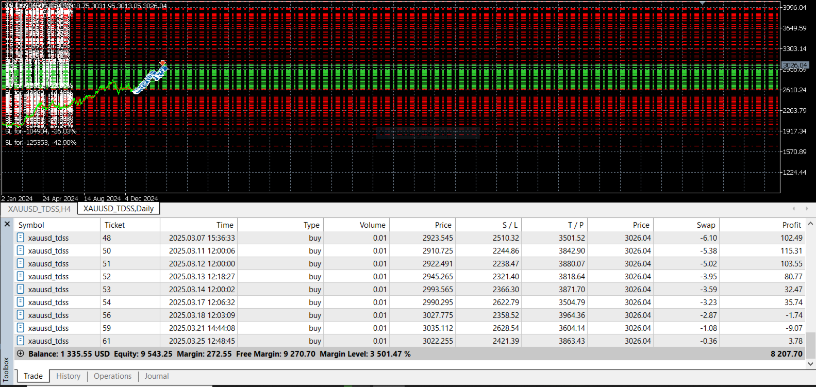Open the Operations tab
This screenshot has height=387, width=816.
pos(112,376)
